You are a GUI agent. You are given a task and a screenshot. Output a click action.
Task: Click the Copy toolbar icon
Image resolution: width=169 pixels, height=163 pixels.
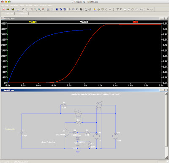(x=74, y=9)
